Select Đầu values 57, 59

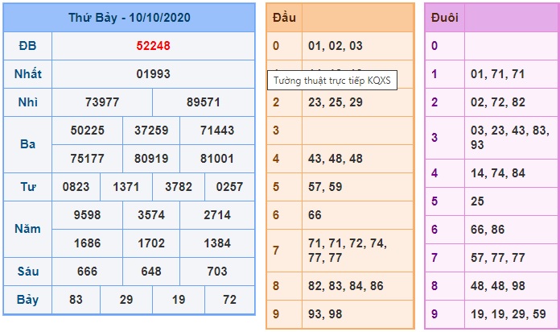coord(325,187)
